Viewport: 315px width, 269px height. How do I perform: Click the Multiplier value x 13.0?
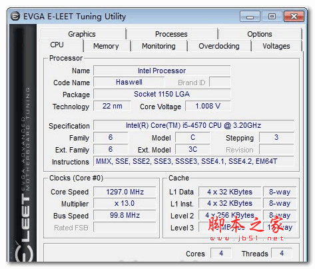tap(125, 204)
